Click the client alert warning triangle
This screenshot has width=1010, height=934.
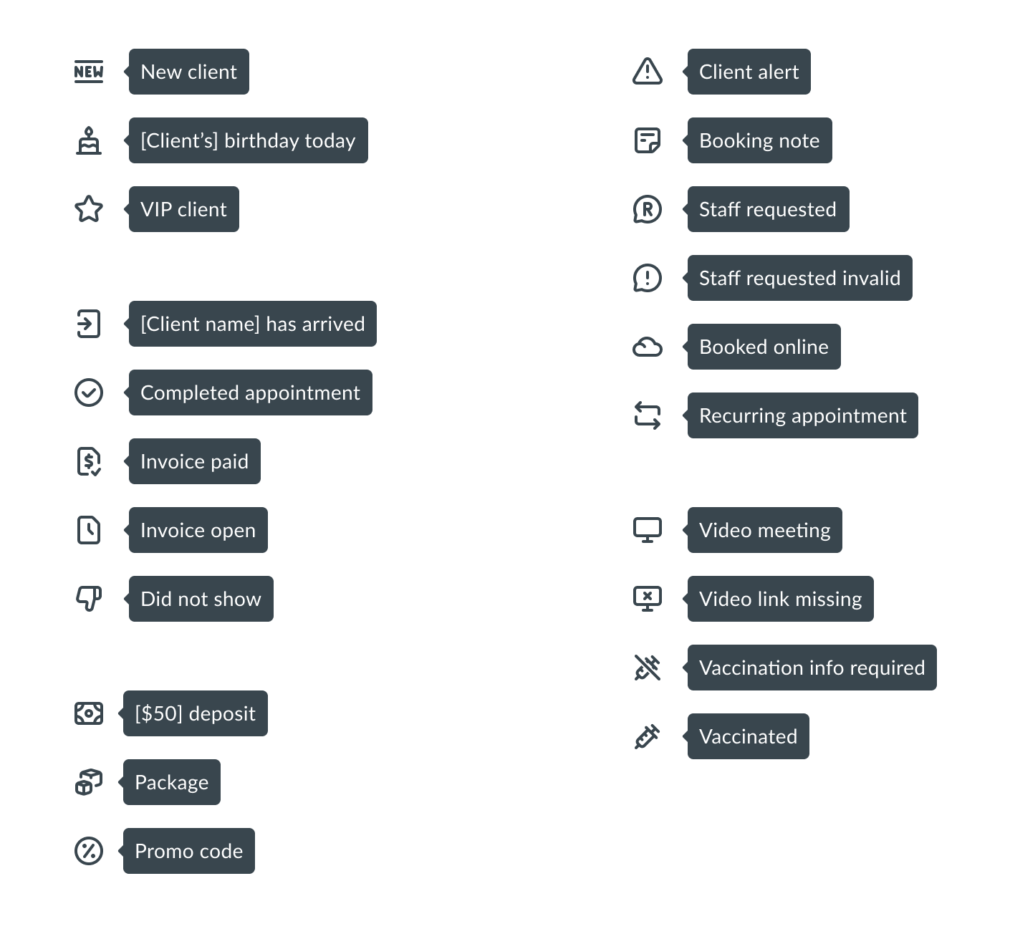pyautogui.click(x=647, y=72)
